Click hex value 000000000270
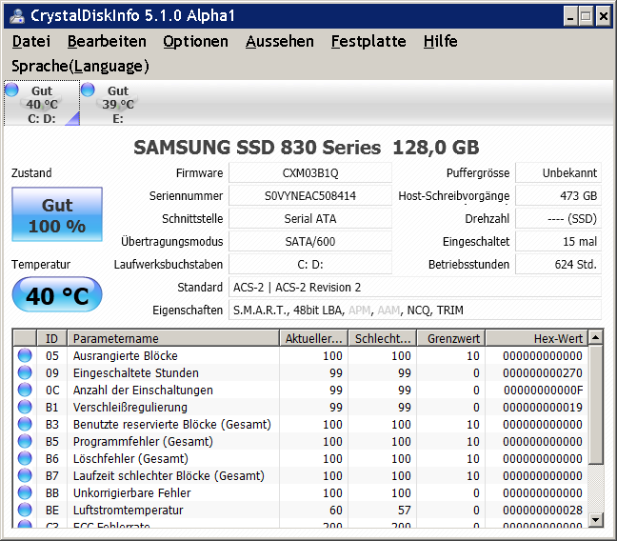The width and height of the screenshot is (617, 541). point(543,372)
